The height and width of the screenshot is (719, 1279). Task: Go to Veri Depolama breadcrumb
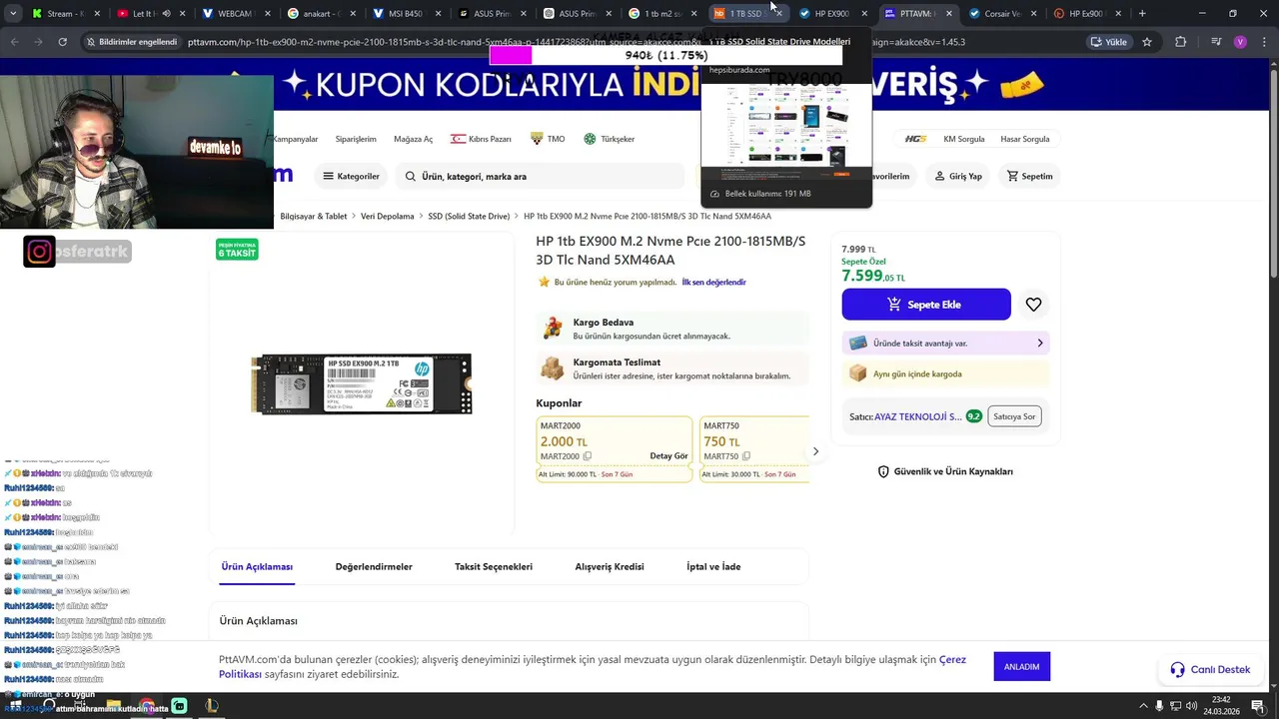388,216
